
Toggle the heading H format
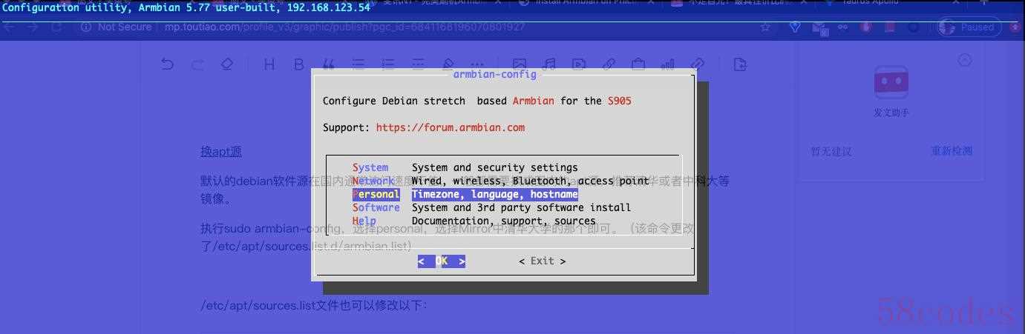click(269, 64)
